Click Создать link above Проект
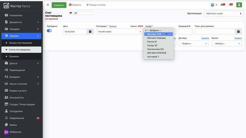The image size is (246, 138). tap(238, 38)
